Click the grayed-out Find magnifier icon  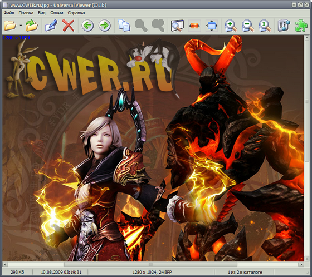[141, 26]
